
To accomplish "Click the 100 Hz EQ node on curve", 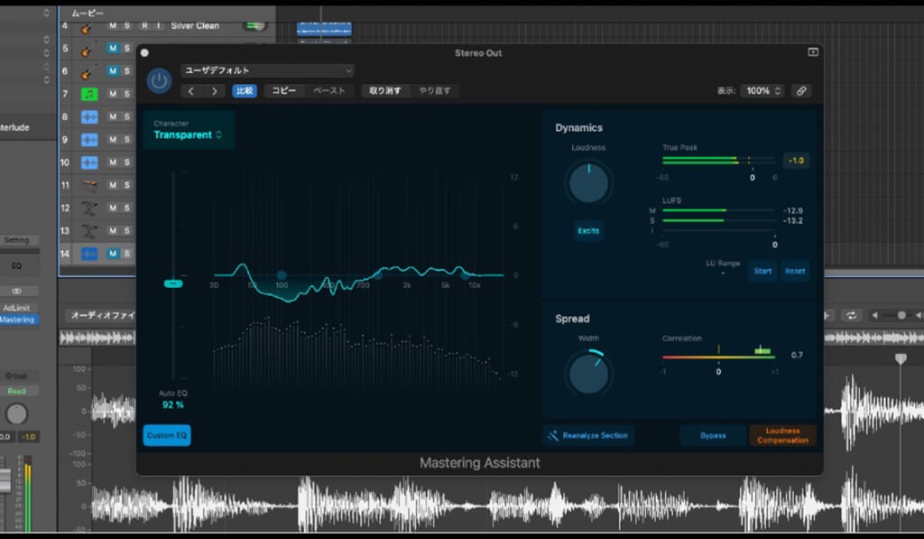I will pyautogui.click(x=282, y=274).
